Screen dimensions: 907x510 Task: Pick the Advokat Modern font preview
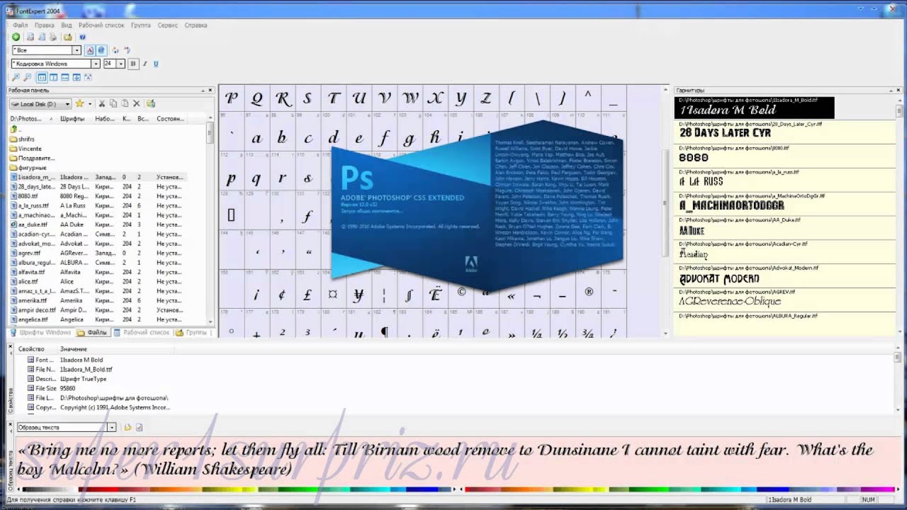pyautogui.click(x=784, y=277)
